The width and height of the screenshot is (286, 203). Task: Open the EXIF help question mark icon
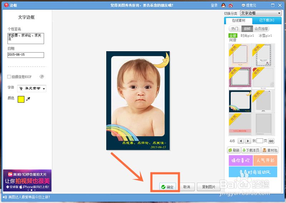pyautogui.click(x=42, y=77)
